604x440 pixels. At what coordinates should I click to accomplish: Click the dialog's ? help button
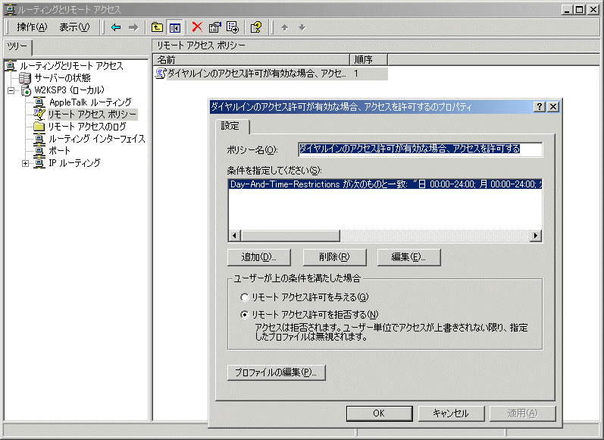[x=540, y=107]
